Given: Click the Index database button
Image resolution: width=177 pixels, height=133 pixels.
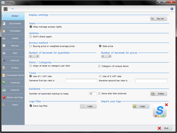Looking at the screenshot, I should pos(159,94).
